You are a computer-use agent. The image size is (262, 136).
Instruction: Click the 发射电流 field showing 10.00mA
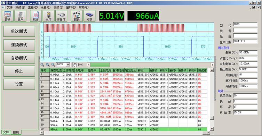coord(248,64)
